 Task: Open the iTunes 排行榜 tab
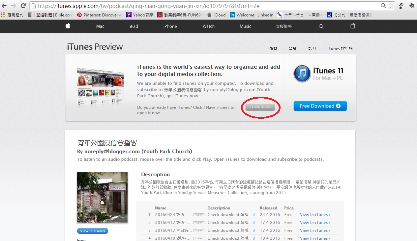coord(340,49)
